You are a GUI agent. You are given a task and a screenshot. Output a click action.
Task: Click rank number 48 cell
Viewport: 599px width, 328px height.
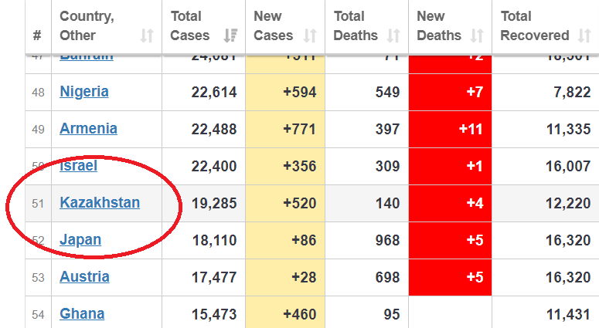(38, 93)
